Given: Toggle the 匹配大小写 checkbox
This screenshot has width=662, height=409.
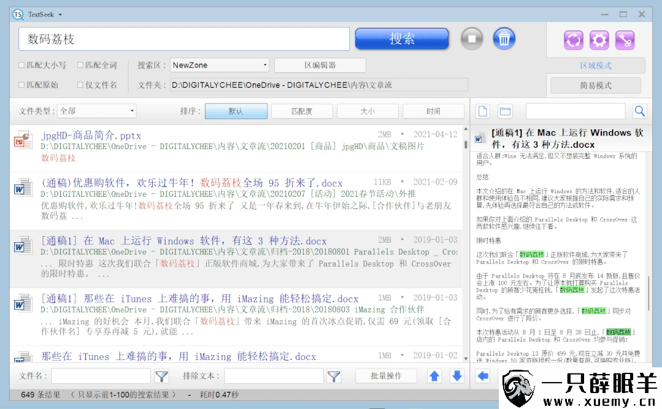Looking at the screenshot, I should coord(21,65).
